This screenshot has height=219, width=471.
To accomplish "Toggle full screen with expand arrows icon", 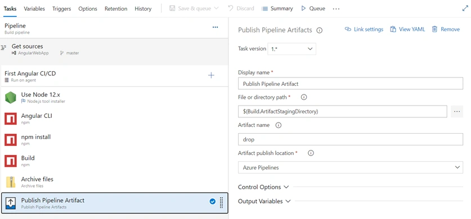I will click(465, 8).
